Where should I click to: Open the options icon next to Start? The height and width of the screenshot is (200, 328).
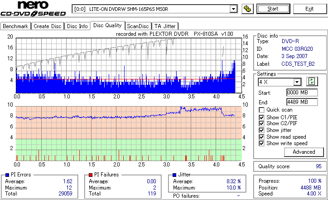click(x=247, y=9)
